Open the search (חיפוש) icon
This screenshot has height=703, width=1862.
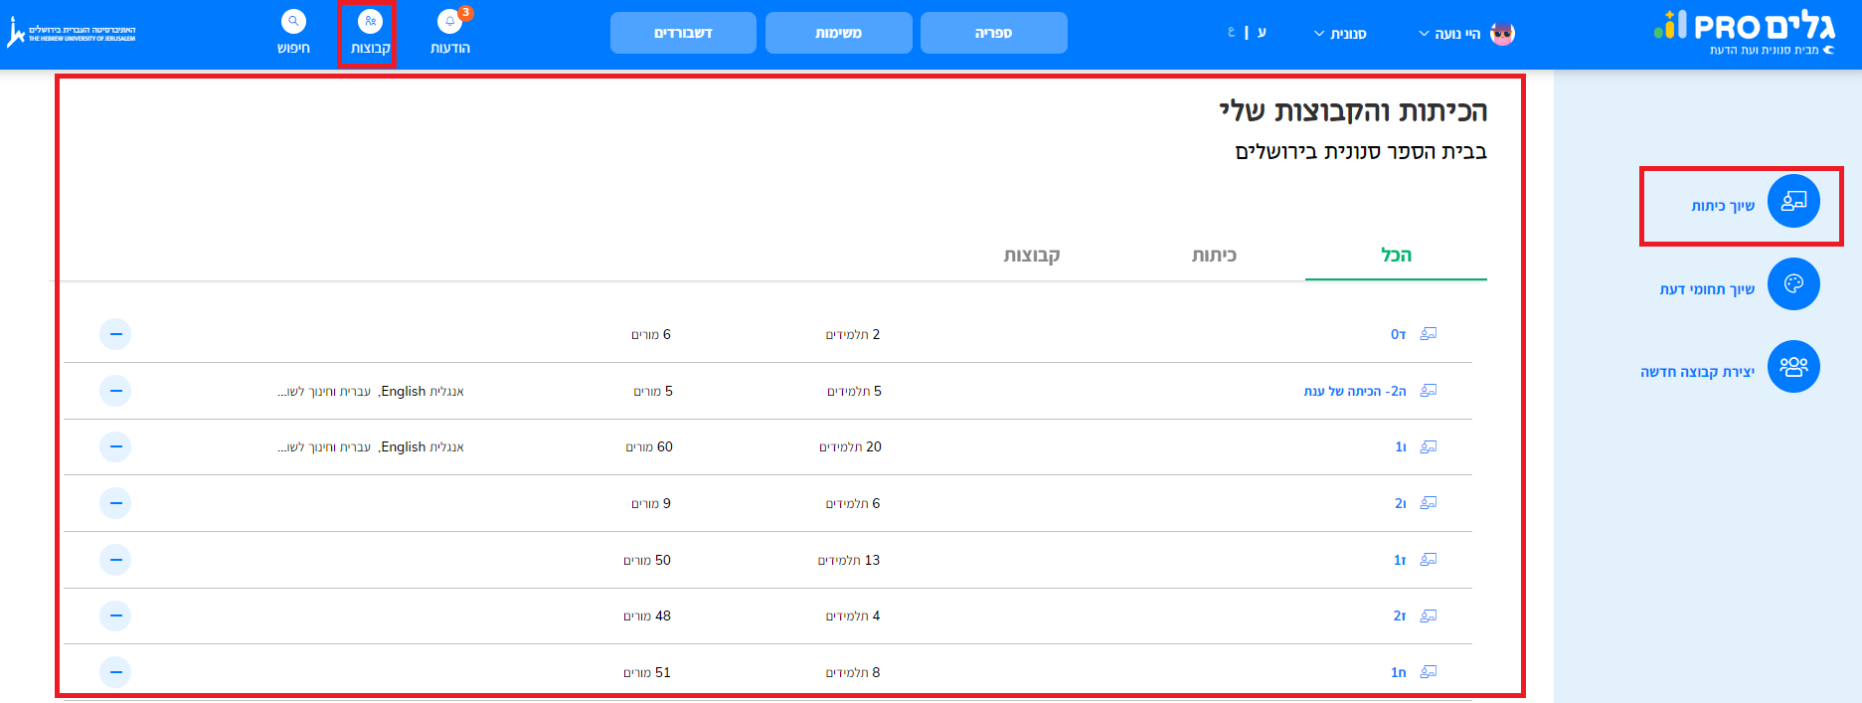point(293,22)
